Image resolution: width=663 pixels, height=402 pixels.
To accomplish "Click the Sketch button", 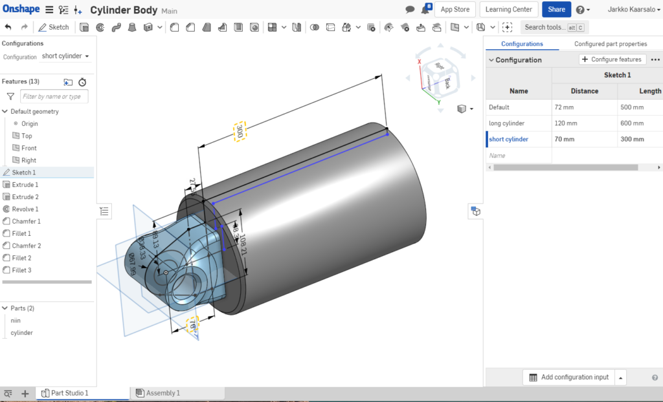I will [54, 27].
